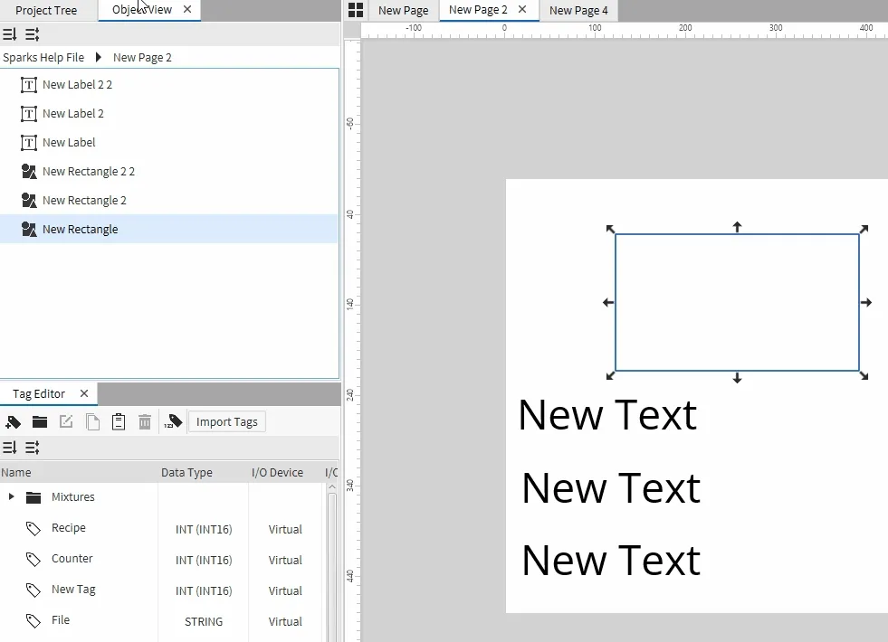Image resolution: width=888 pixels, height=642 pixels.
Task: Click the add new tag icon
Action: tap(13, 422)
